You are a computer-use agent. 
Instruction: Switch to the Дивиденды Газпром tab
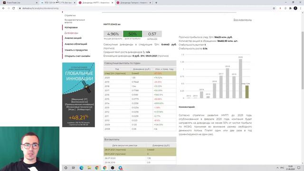tap(133, 3)
